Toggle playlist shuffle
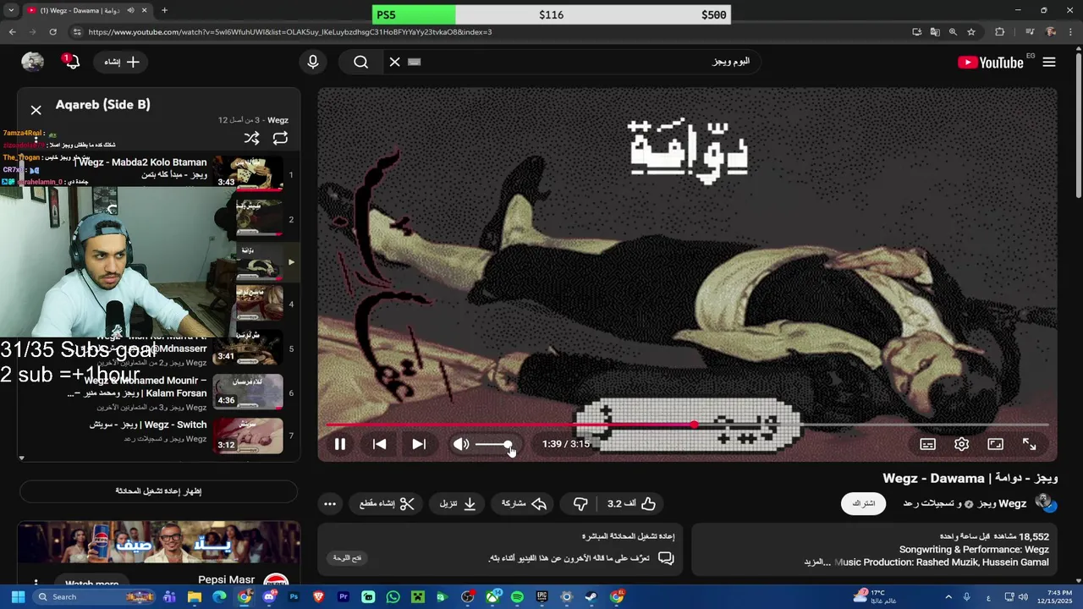Image resolution: width=1083 pixels, height=609 pixels. [x=251, y=138]
